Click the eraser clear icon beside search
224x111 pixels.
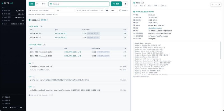click(125, 4)
